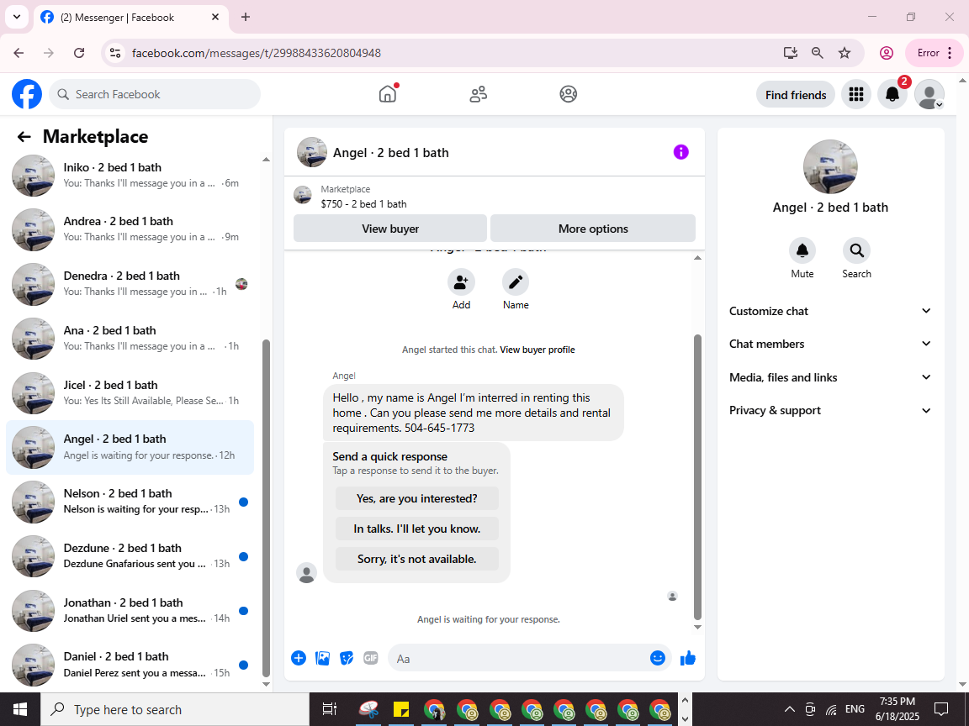Open the emoji picker

(x=658, y=658)
